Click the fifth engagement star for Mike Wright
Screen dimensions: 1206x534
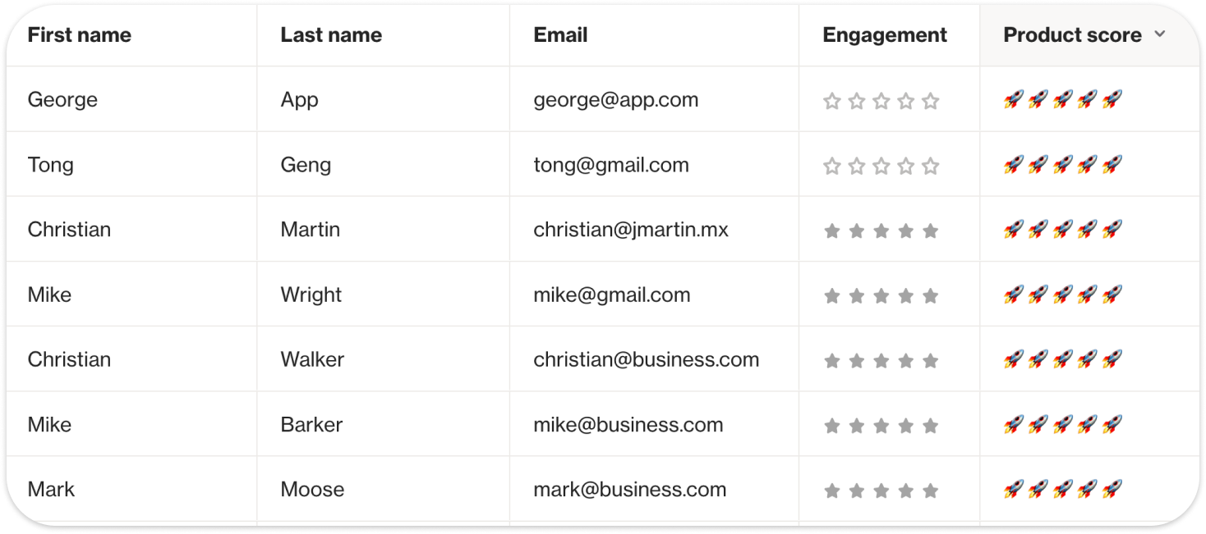click(x=930, y=296)
